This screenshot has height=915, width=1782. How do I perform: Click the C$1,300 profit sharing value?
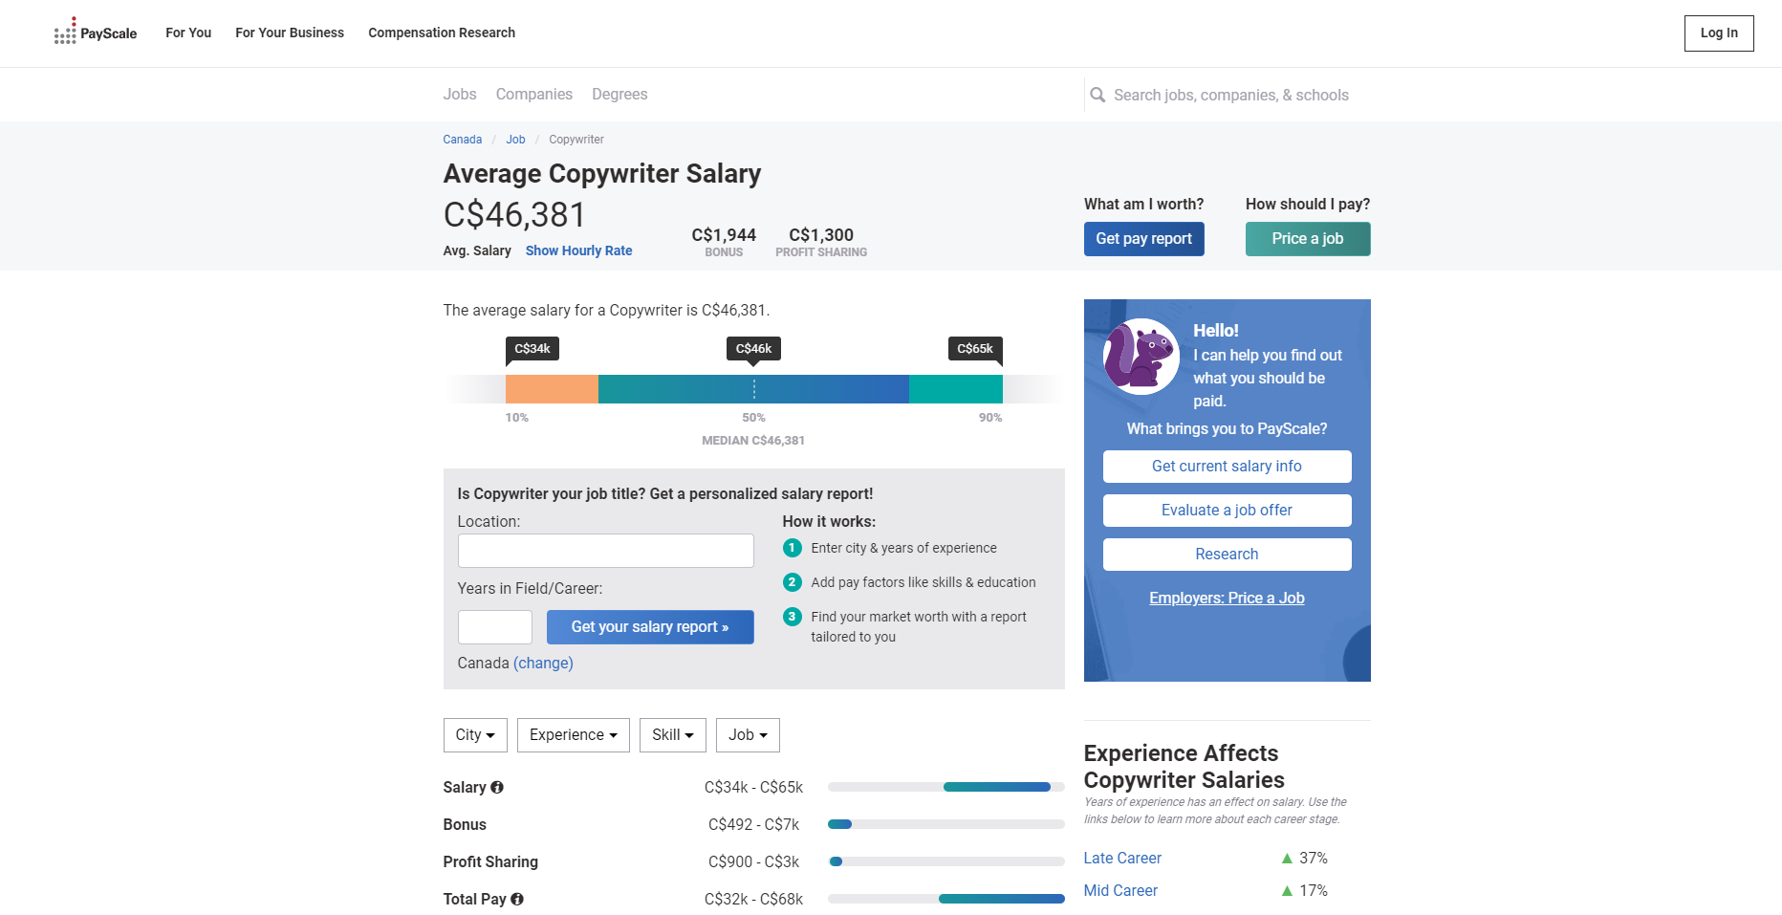point(821,235)
